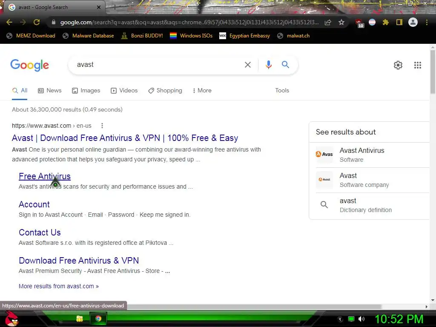The image size is (436, 327).
Task: Click the forward navigation arrow
Action: point(23,22)
